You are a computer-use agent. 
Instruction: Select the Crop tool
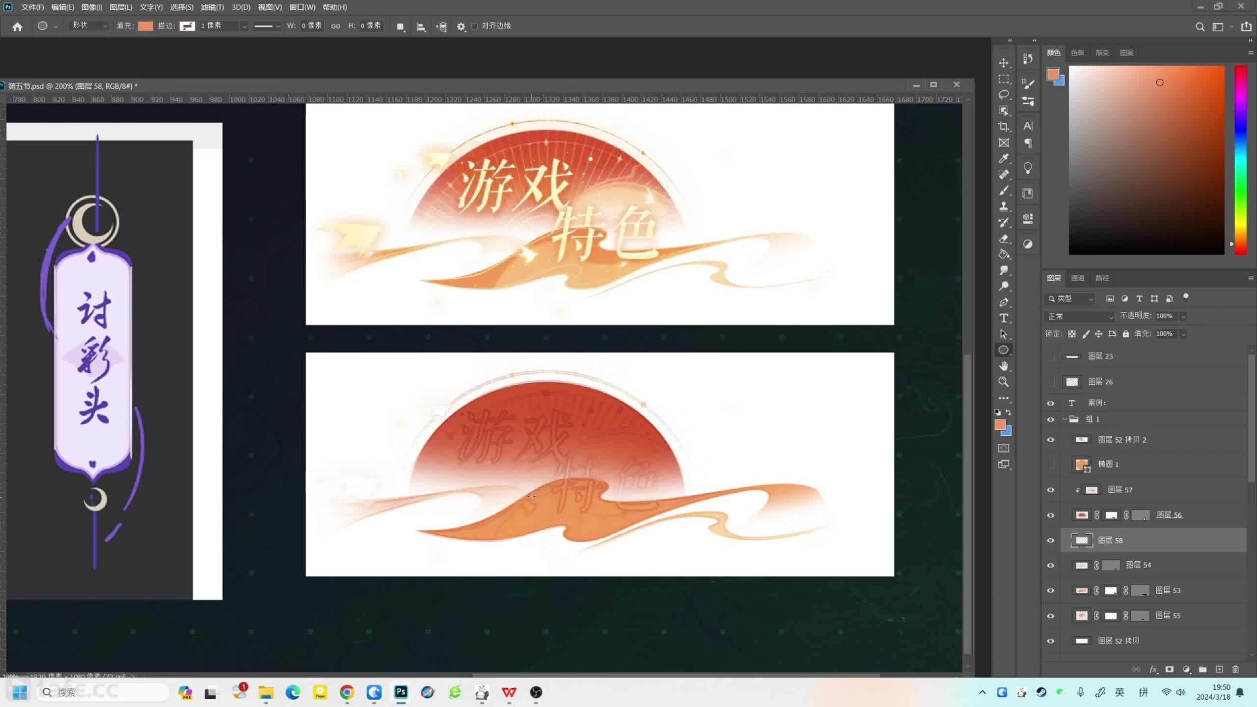[x=1004, y=127]
